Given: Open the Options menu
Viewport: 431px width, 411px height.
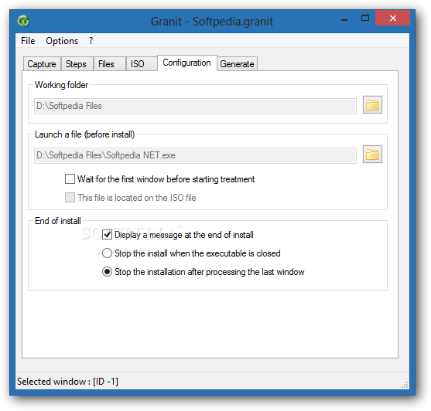Looking at the screenshot, I should tap(62, 41).
